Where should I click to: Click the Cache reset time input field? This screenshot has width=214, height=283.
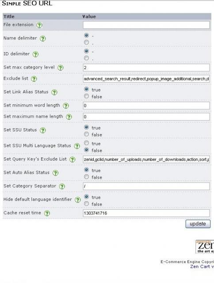point(146,213)
